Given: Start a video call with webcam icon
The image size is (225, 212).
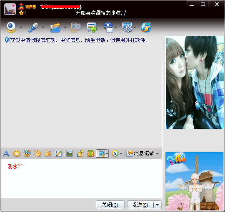Looking at the screenshot, I should click(x=11, y=27).
